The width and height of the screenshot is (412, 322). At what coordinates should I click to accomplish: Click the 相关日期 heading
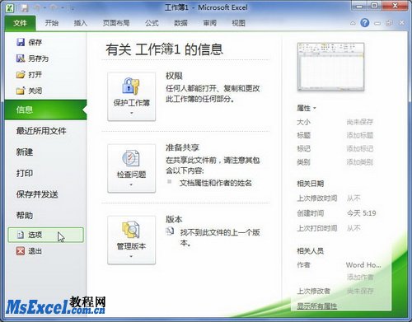pos(311,184)
